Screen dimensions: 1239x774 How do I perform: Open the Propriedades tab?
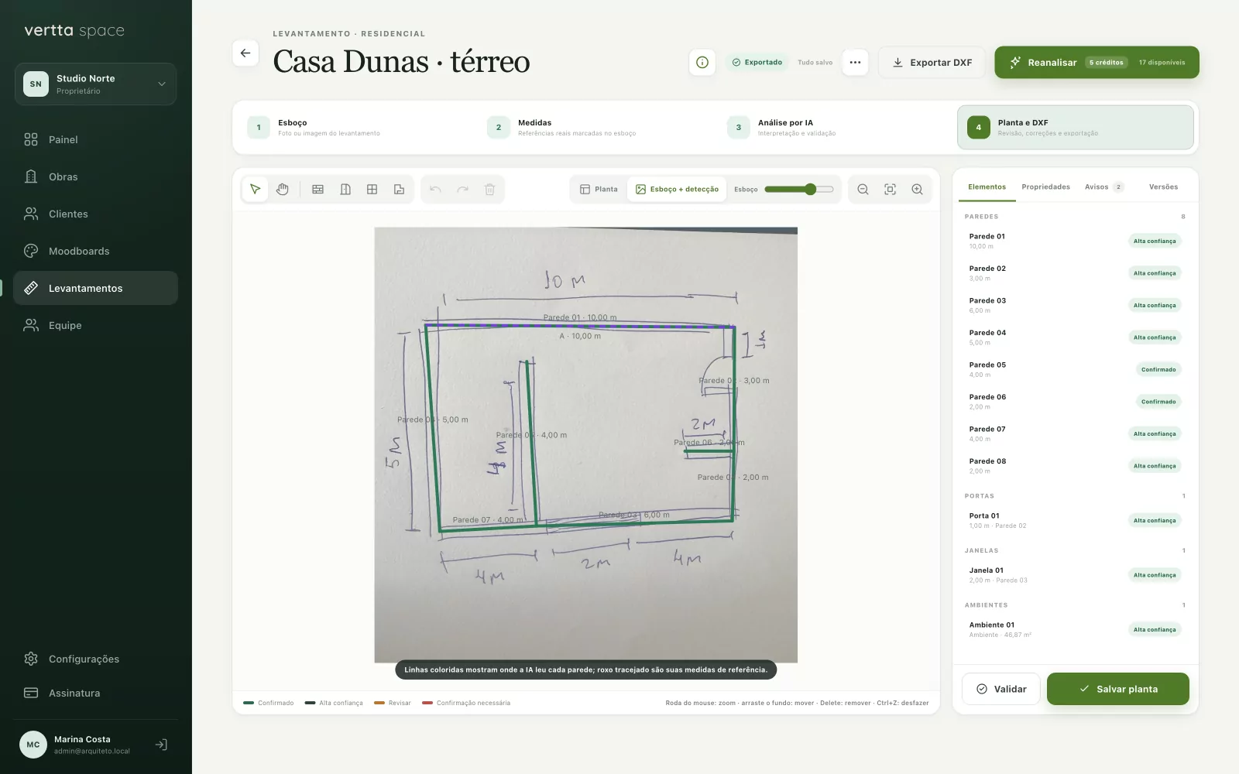point(1045,187)
